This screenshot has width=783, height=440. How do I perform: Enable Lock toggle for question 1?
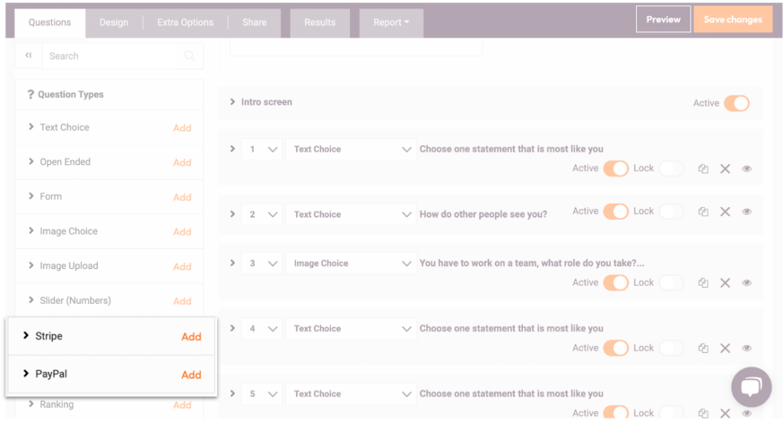671,168
